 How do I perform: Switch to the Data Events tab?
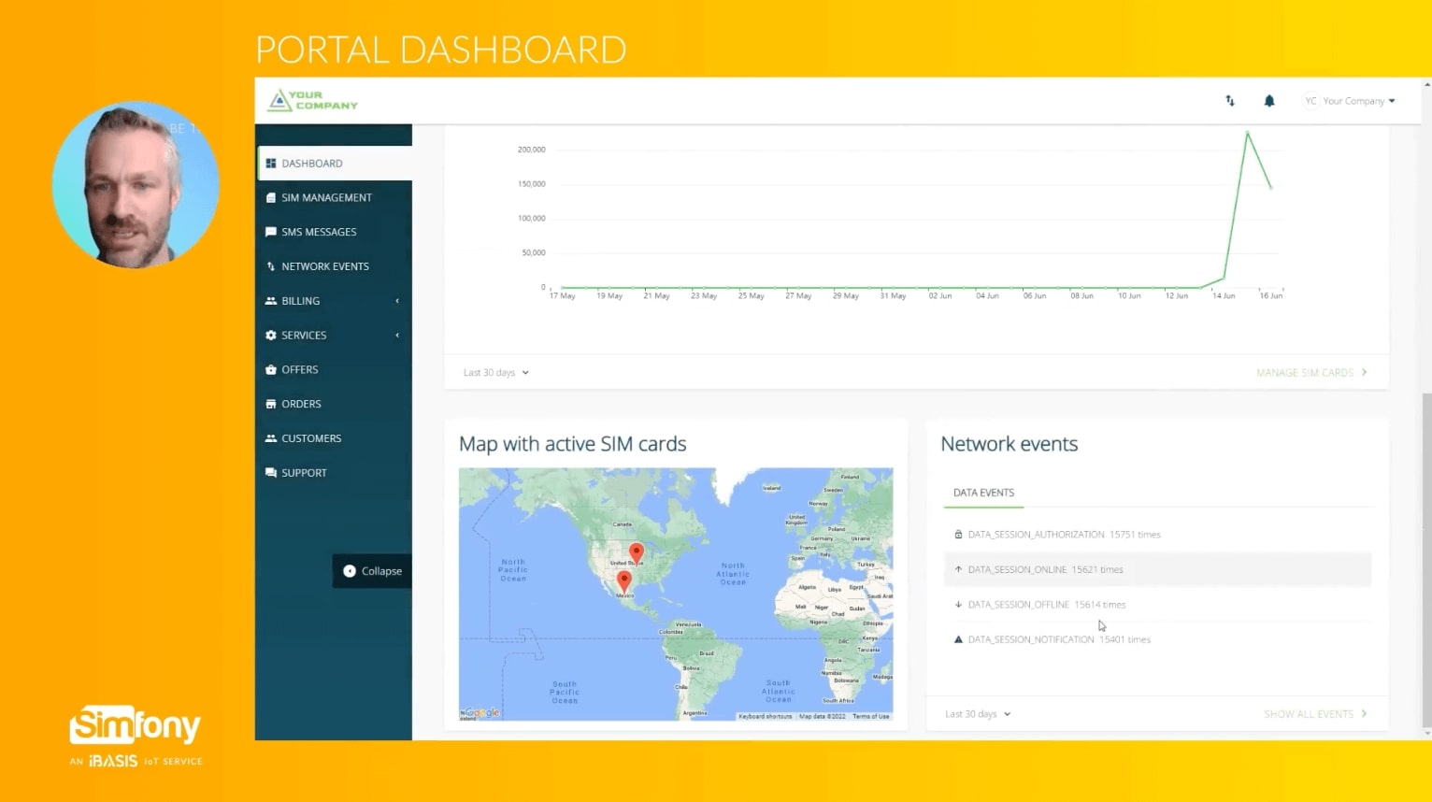(x=982, y=493)
